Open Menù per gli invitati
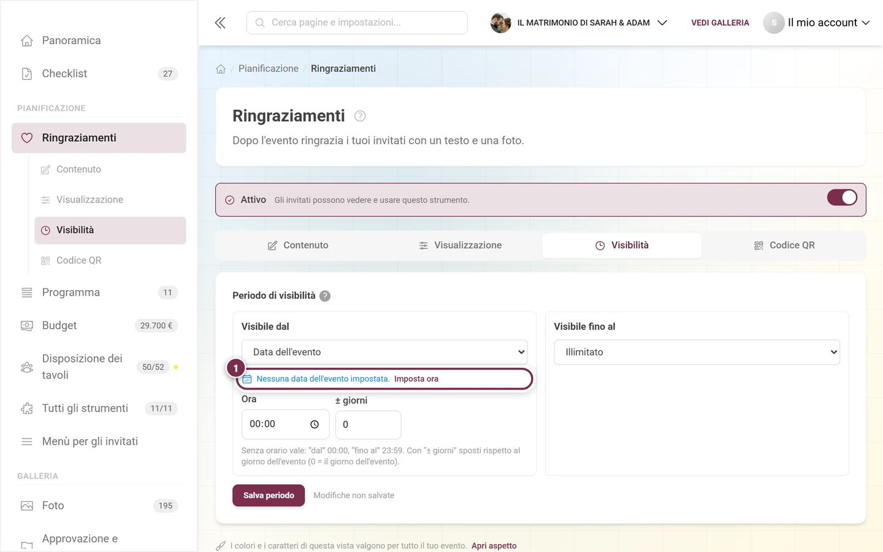This screenshot has width=883, height=552. click(x=99, y=442)
